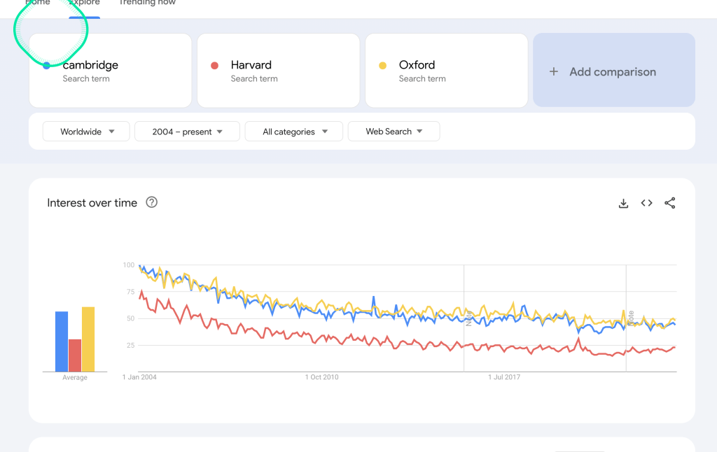Click the 1 Oct 2010 axis label
Image resolution: width=717 pixels, height=452 pixels.
click(322, 377)
